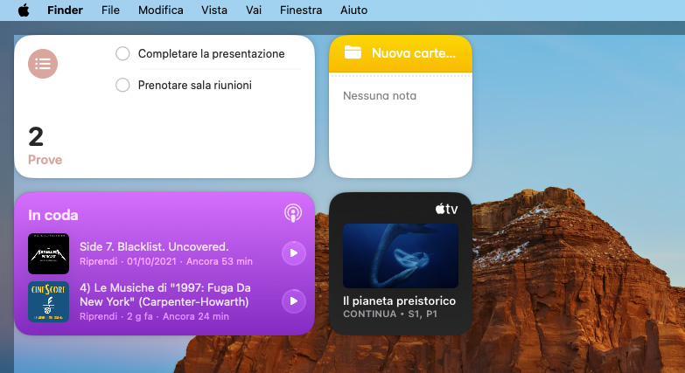
Task: Open the Apple menu
Action: click(24, 10)
